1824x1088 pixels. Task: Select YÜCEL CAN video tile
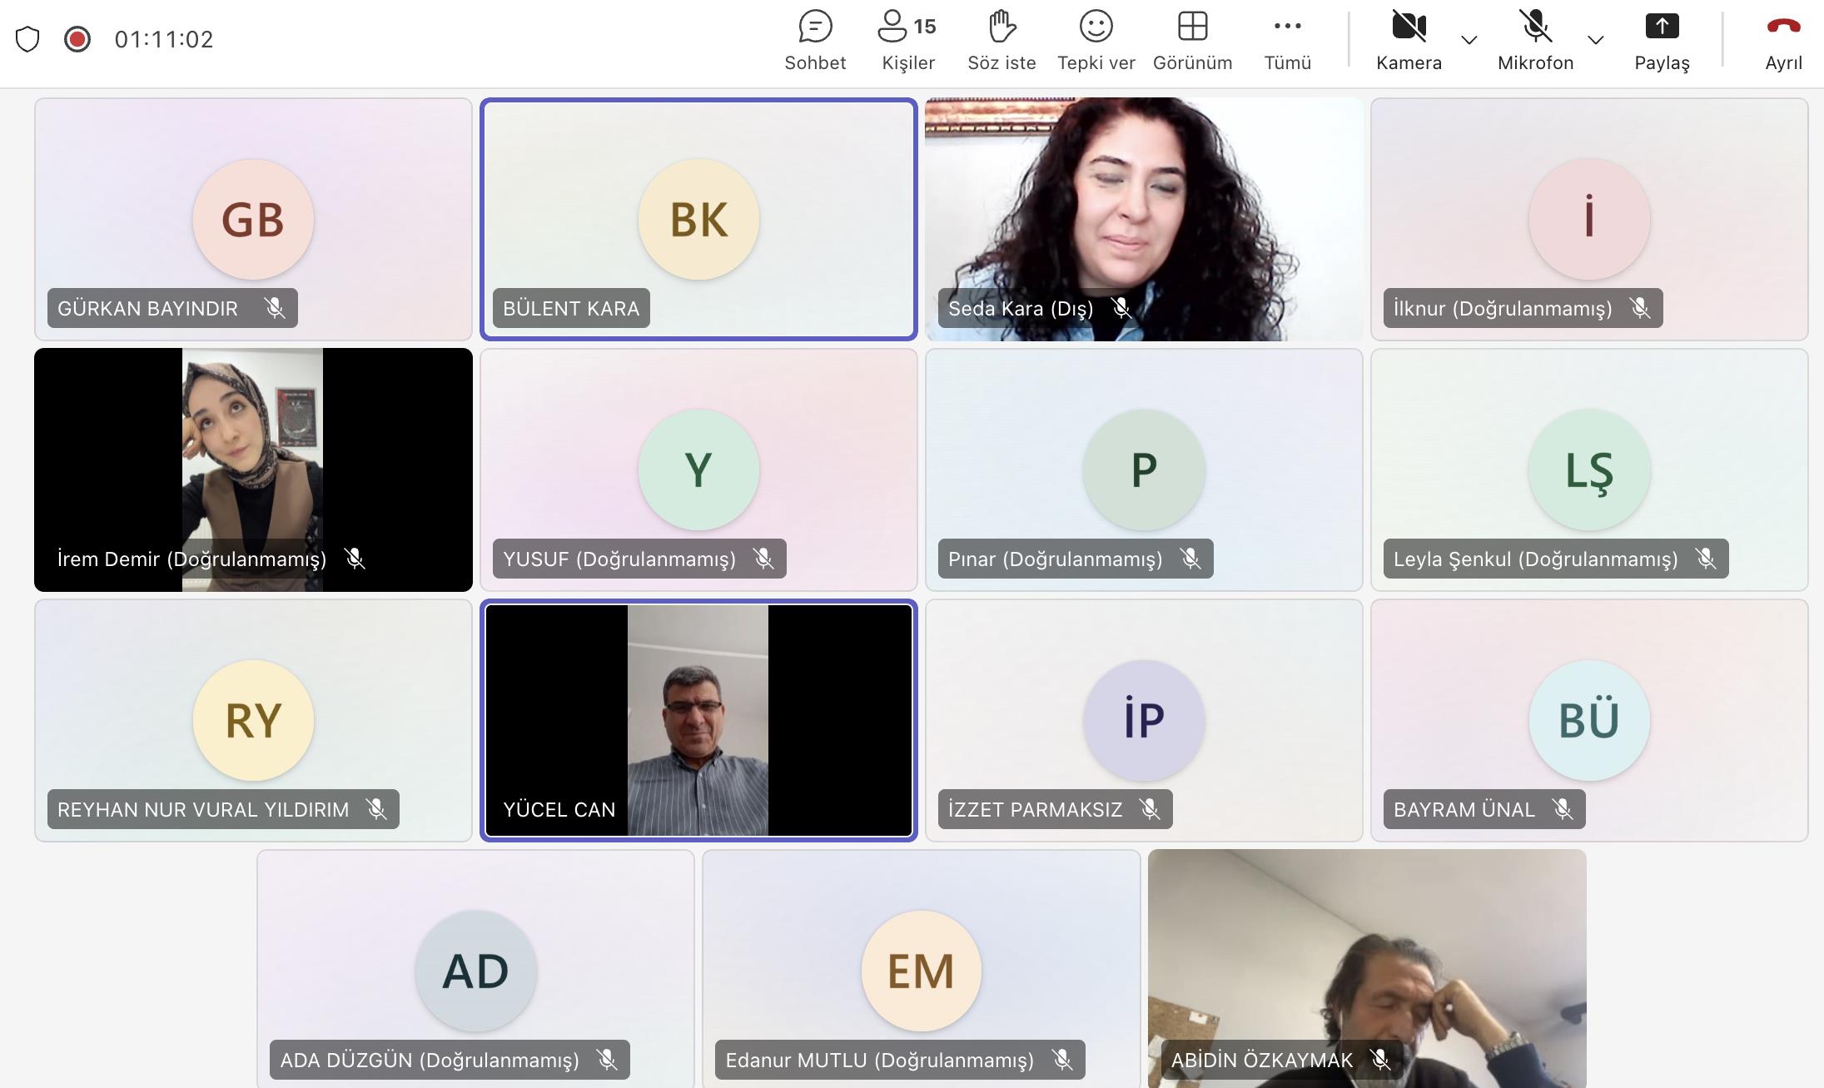[x=698, y=720]
